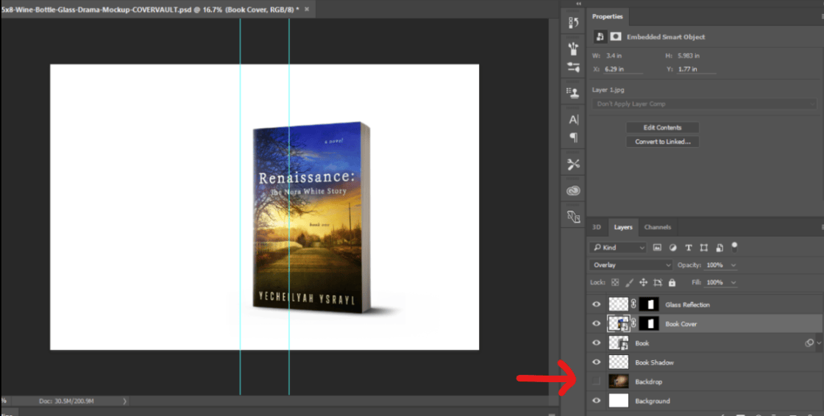Open the History panel icon
This screenshot has height=416, width=824.
[x=573, y=23]
